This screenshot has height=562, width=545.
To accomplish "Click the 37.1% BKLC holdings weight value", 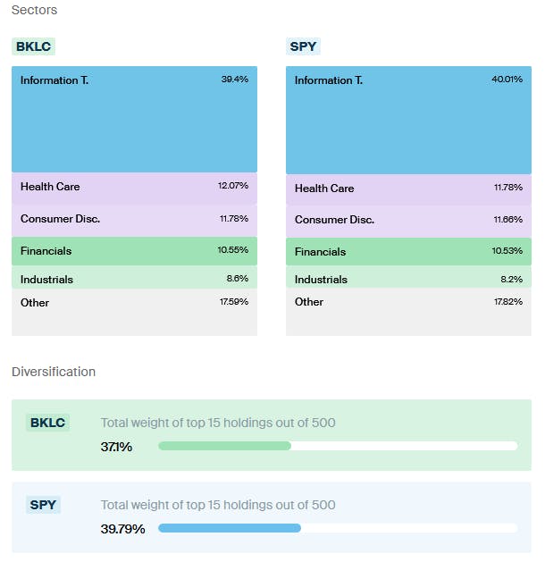I will point(116,446).
